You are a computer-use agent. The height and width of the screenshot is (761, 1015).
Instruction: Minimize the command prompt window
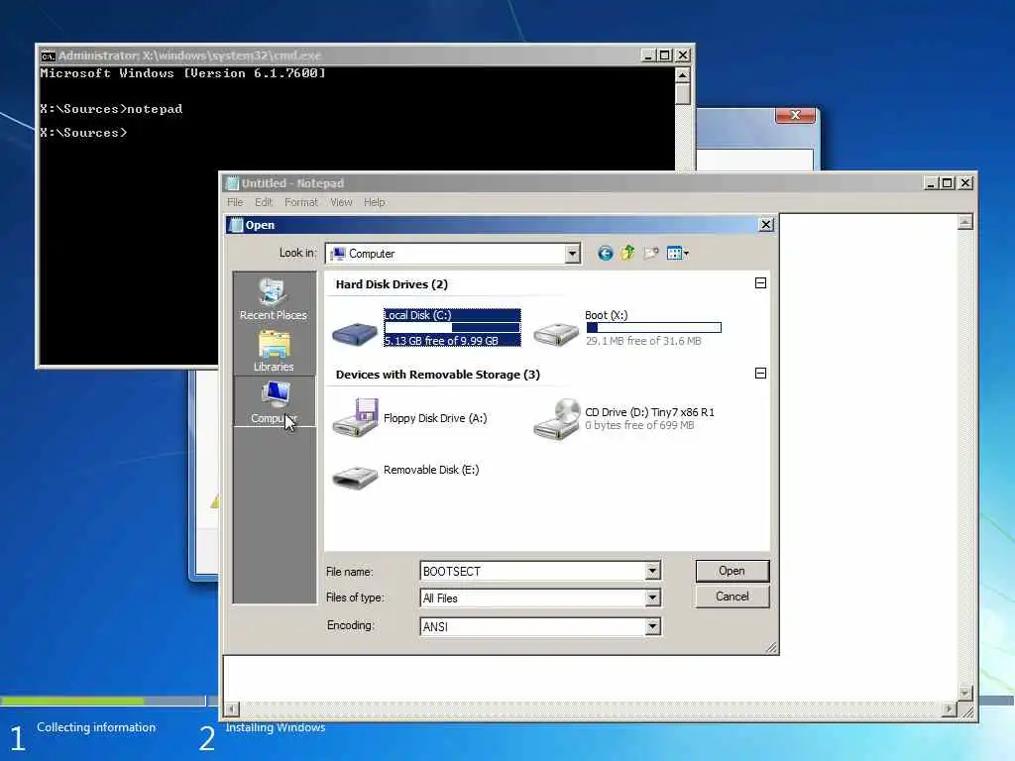648,55
